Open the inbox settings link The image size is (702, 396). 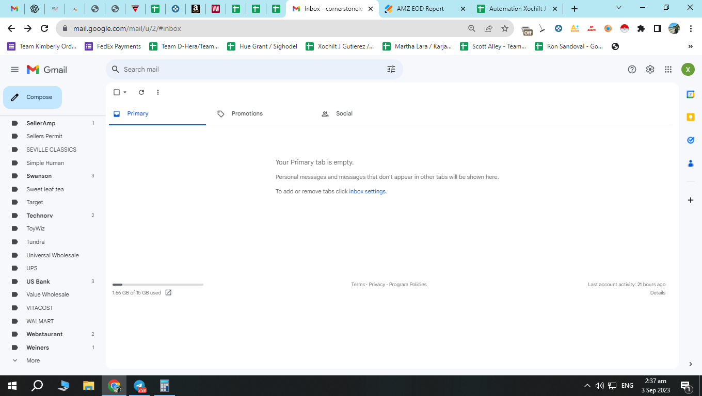tap(367, 191)
